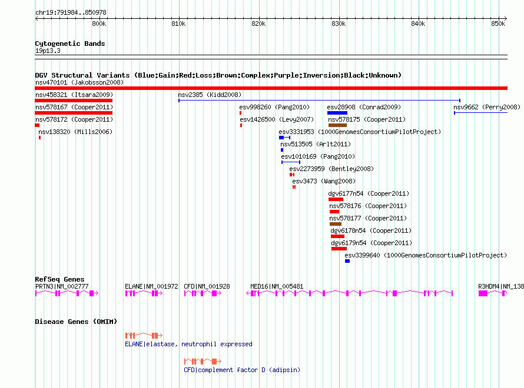Image resolution: width=524 pixels, height=388 pixels.
Task: Select the 19p13.3 band label
Action: tap(48, 51)
